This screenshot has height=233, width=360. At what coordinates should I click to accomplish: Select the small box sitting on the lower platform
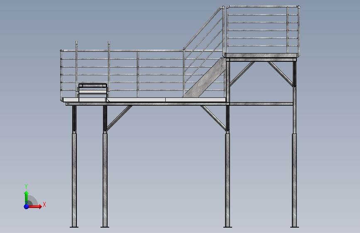coord(93,92)
